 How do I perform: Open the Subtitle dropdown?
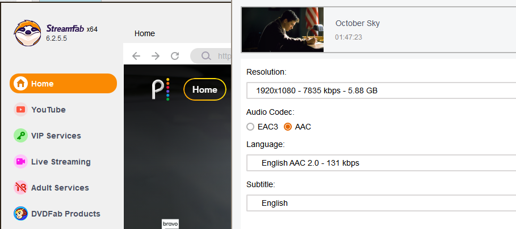(380, 203)
